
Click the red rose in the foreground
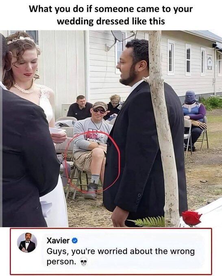[192, 218]
